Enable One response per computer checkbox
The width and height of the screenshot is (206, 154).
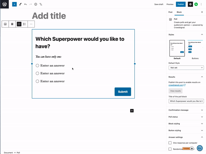tap(170, 143)
